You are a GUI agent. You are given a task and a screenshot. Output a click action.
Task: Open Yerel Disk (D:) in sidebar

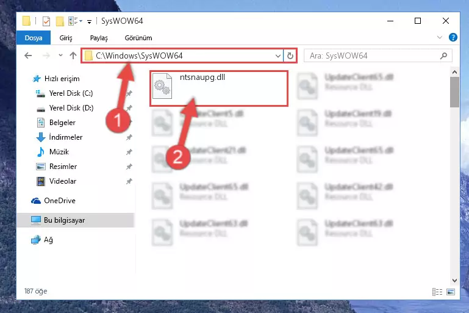(x=65, y=108)
